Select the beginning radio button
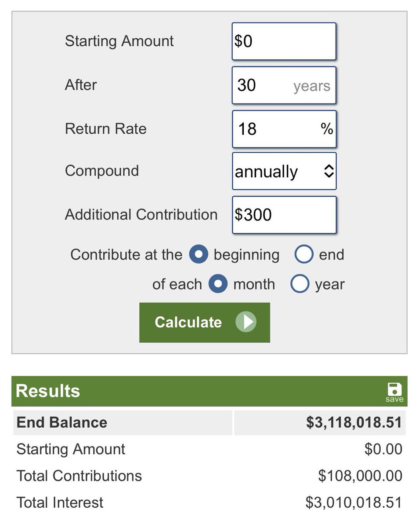Screen dimensions: 419x528 tap(199, 255)
